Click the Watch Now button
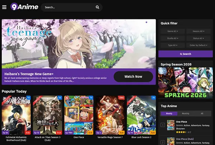The image size is (215, 145). 133,77
